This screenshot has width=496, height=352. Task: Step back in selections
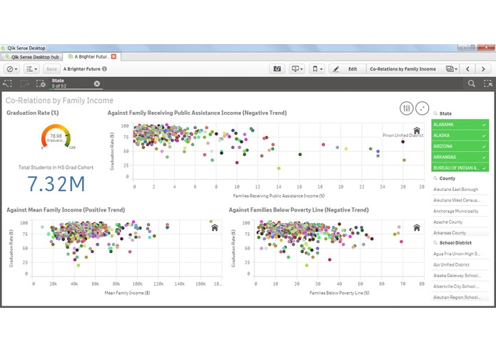7,83
